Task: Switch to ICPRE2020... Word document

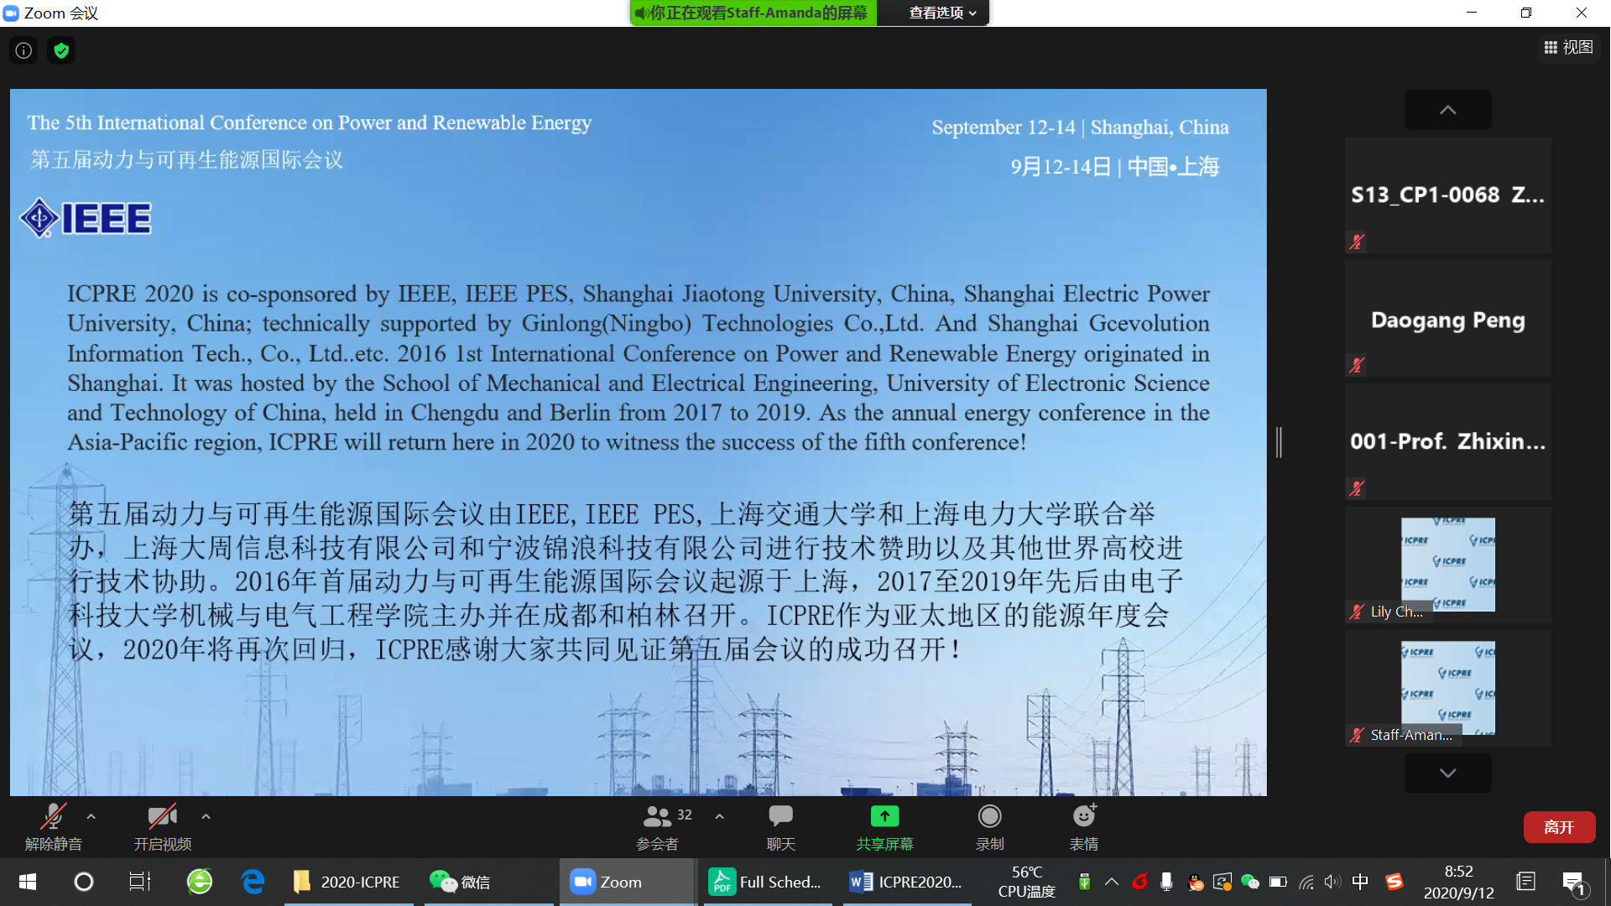Action: point(907,882)
